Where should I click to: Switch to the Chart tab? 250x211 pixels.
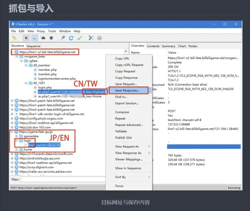[x=182, y=46]
